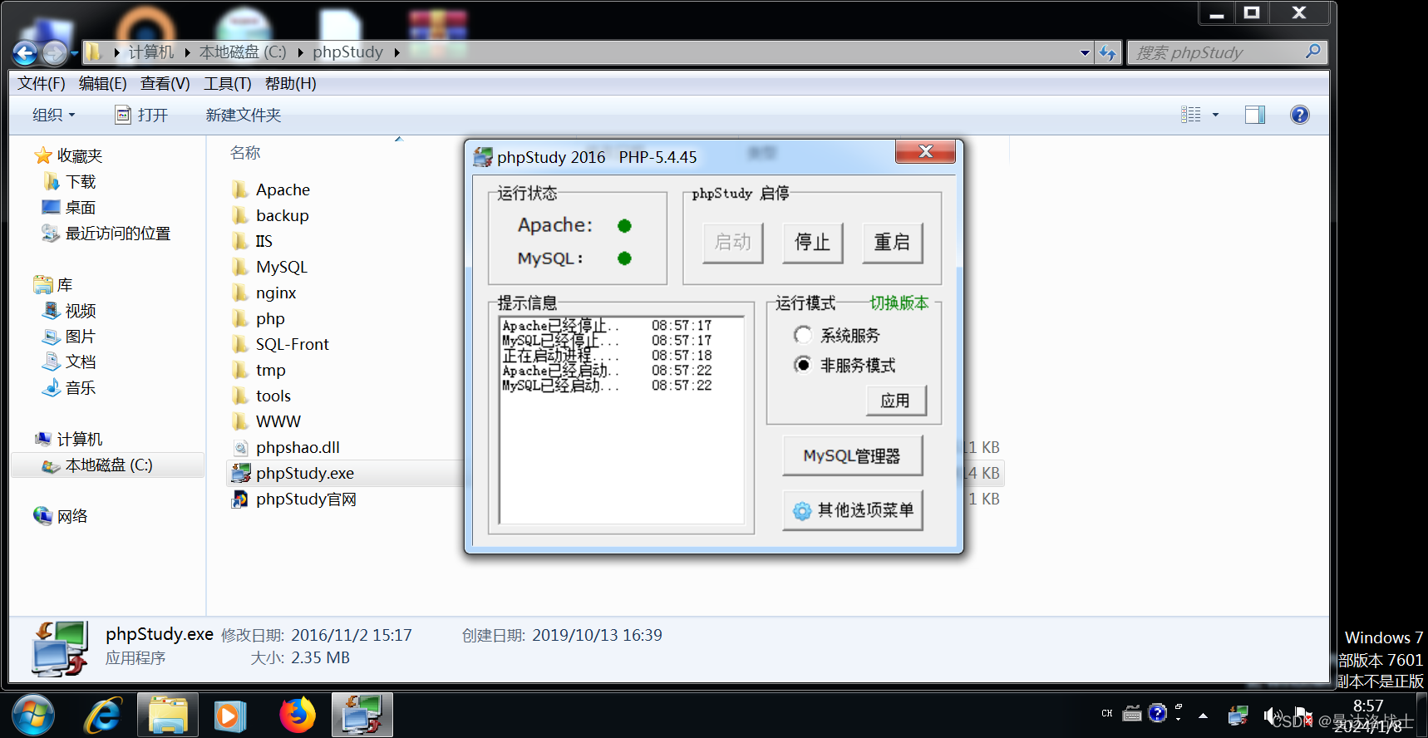This screenshot has height=738, width=1428.
Task: Open the 查看(V) menu
Action: pos(165,84)
